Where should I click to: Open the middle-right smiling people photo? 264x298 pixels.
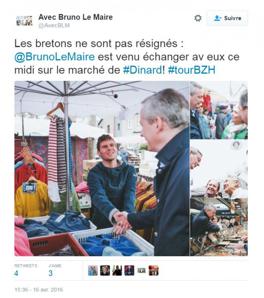(x=219, y=168)
